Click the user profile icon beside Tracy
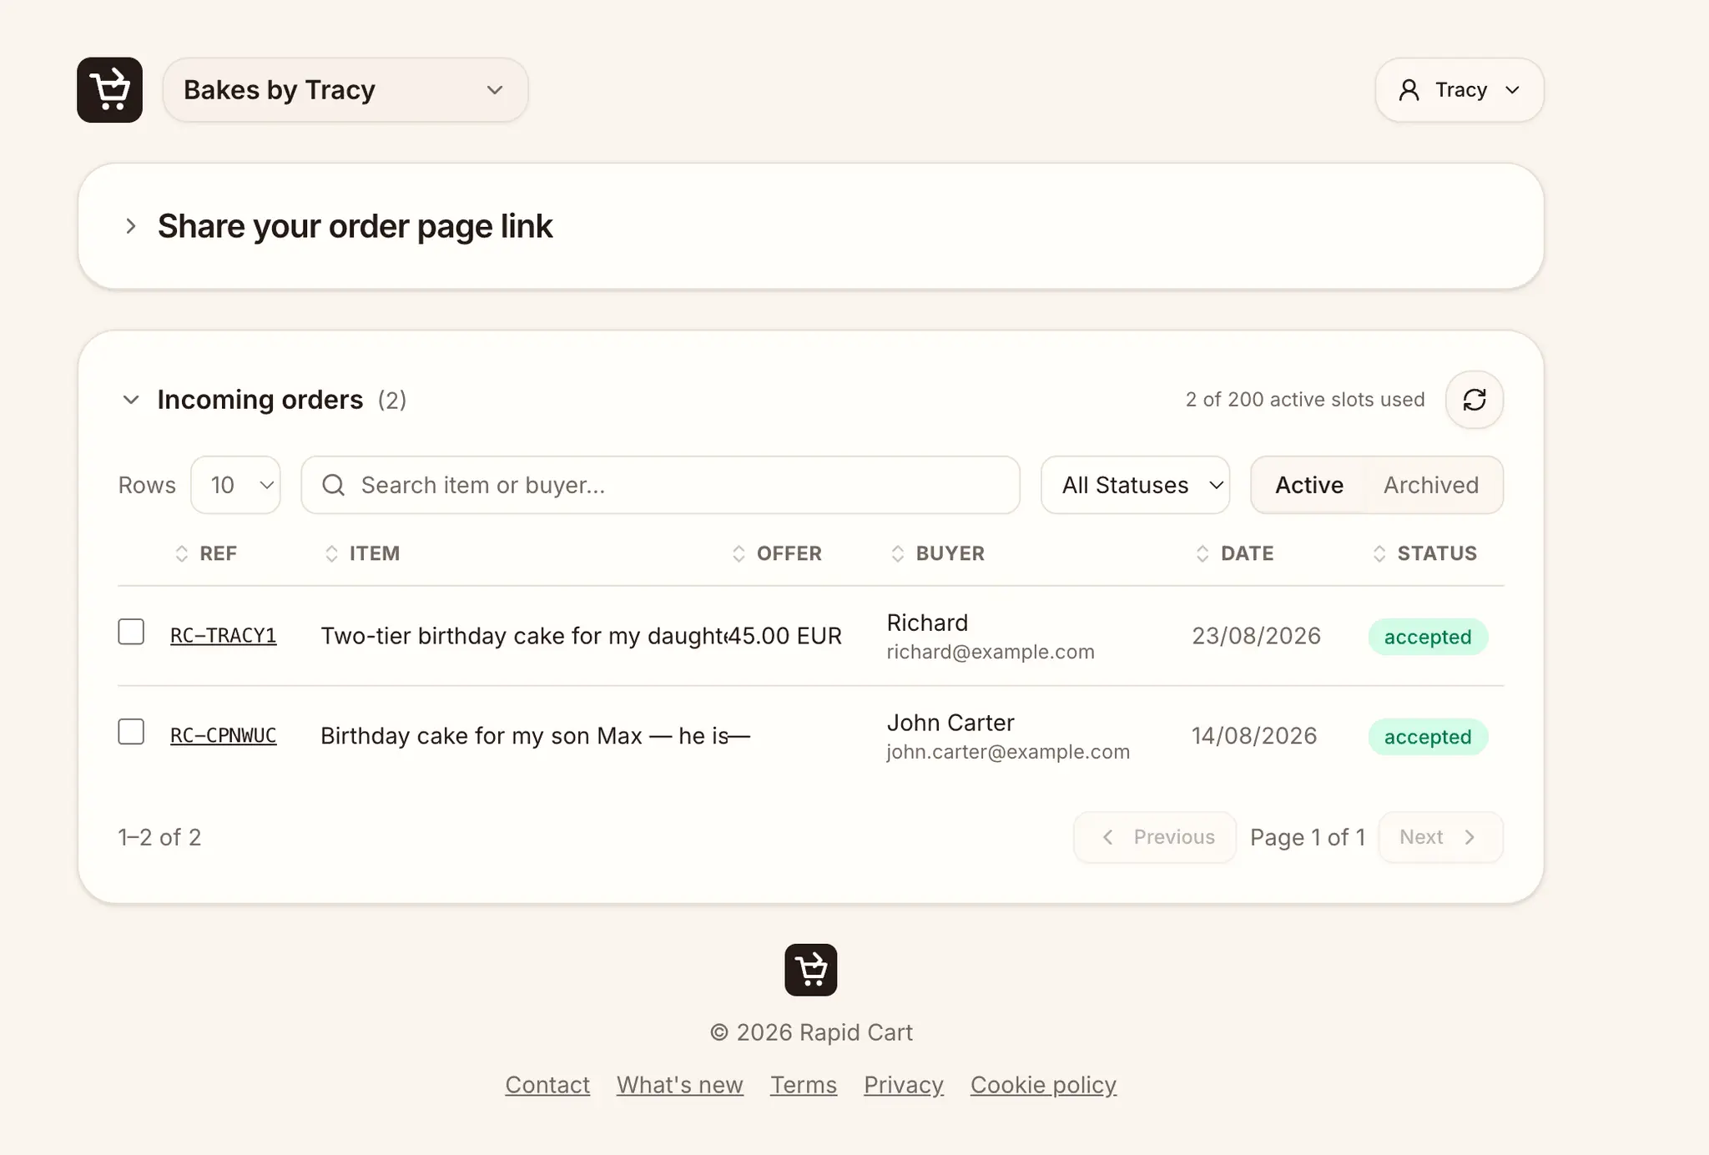 coord(1409,90)
